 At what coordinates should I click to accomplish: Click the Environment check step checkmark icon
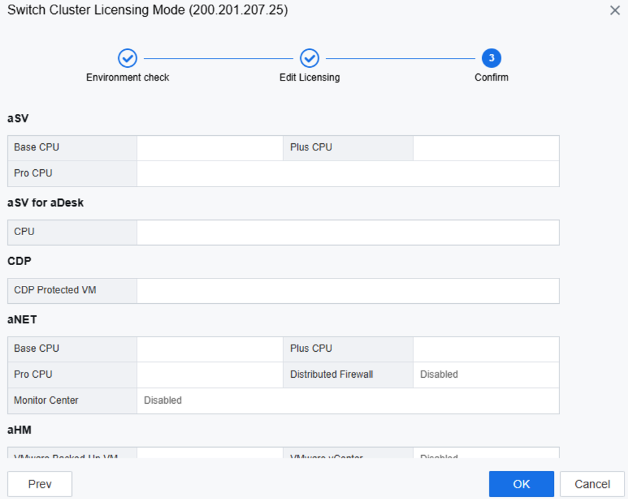click(127, 59)
